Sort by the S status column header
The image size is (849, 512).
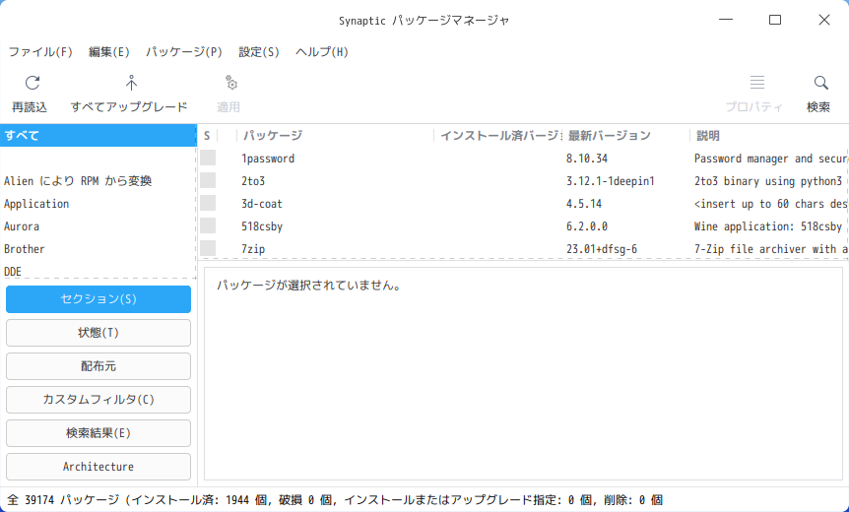point(208,135)
